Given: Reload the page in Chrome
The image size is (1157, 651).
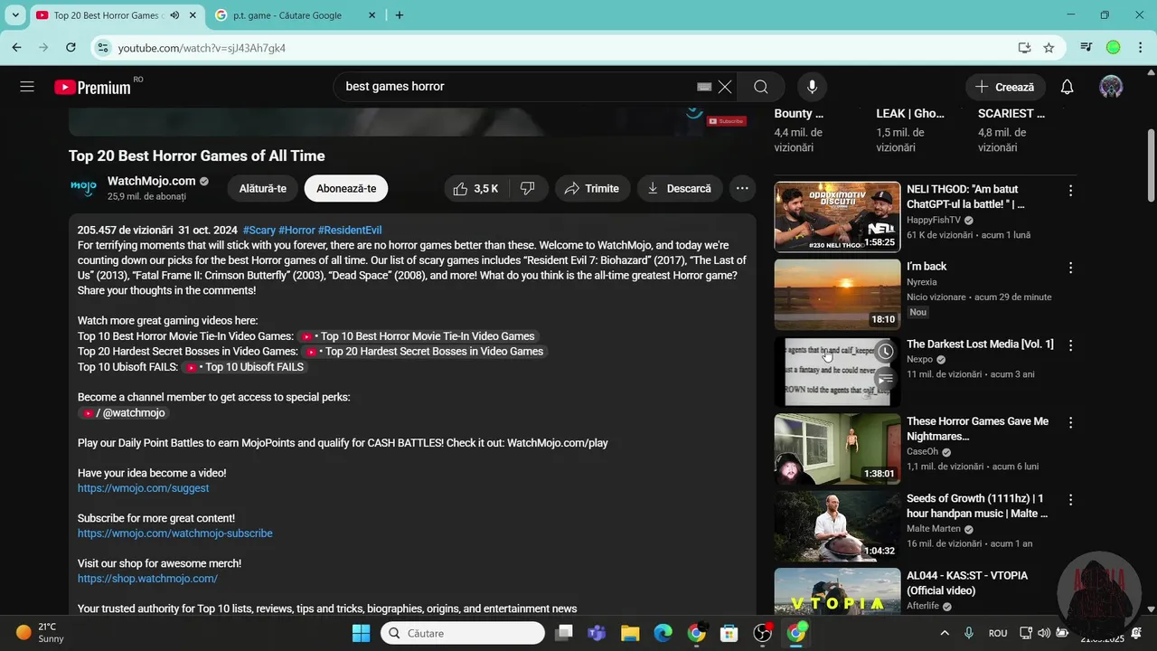Looking at the screenshot, I should pyautogui.click(x=71, y=48).
